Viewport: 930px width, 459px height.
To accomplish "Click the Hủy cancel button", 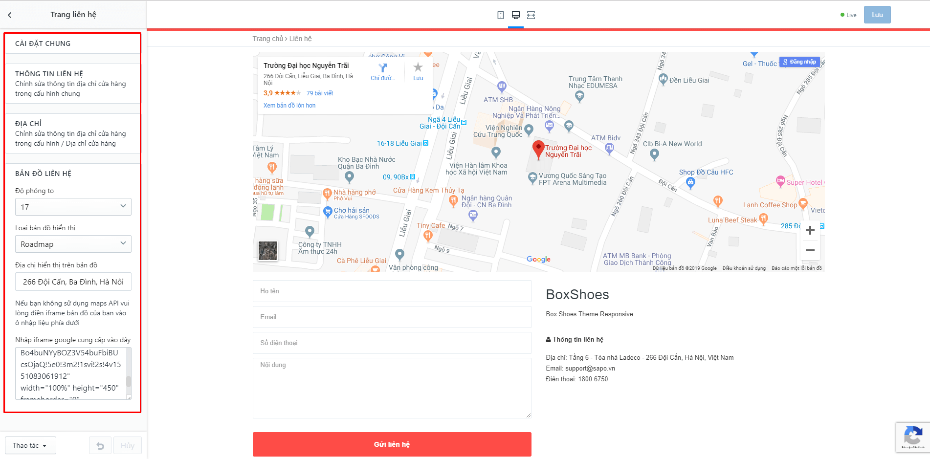I will 128,445.
